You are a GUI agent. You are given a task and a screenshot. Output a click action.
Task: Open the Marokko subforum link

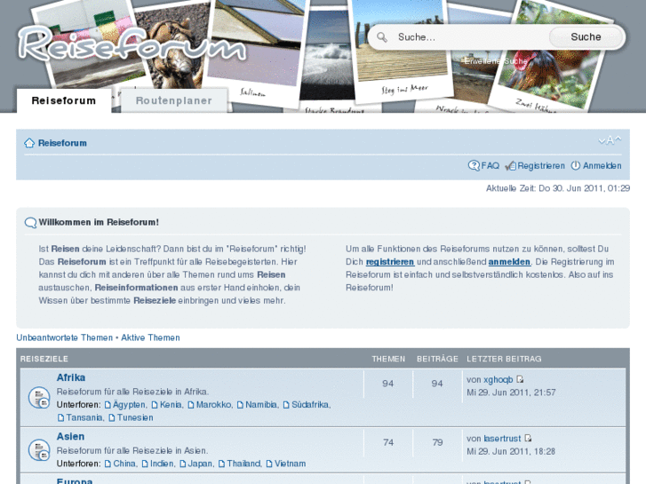213,405
